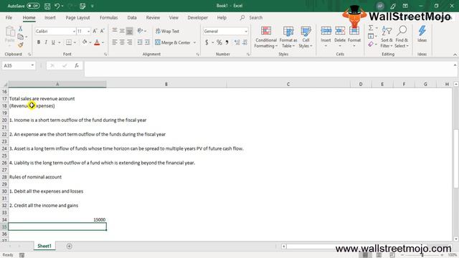The width and height of the screenshot is (459, 258).
Task: Increase font size with large A icon
Action: point(95,31)
